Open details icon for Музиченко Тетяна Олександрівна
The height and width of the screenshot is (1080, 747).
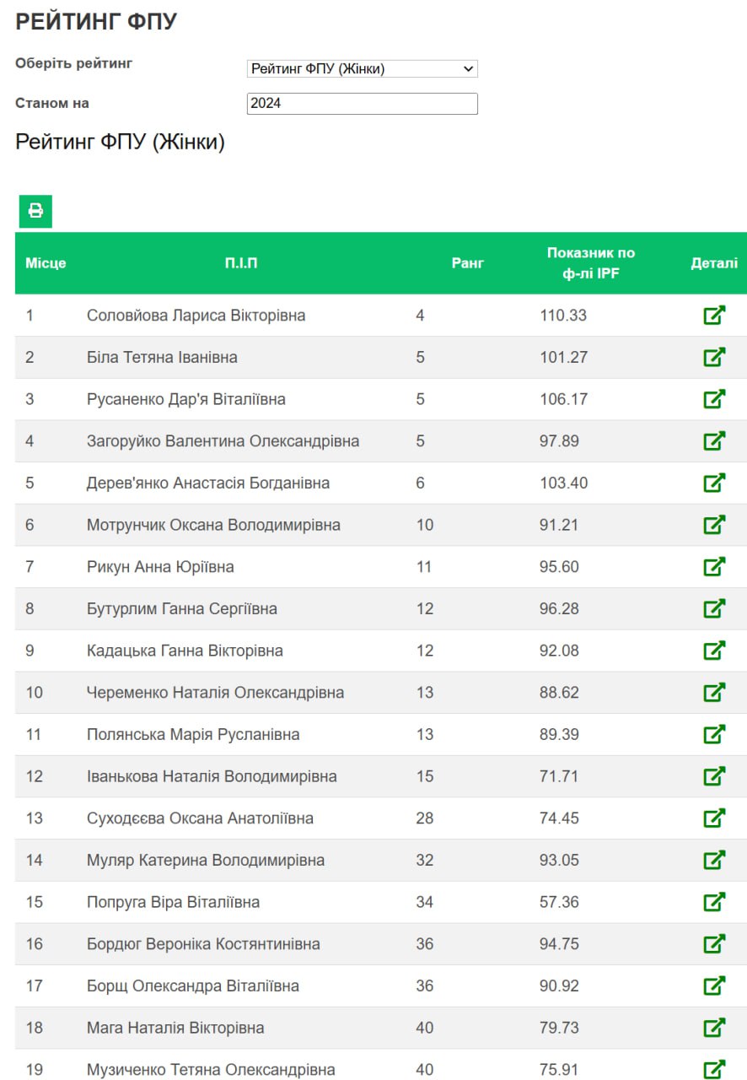tap(714, 1069)
